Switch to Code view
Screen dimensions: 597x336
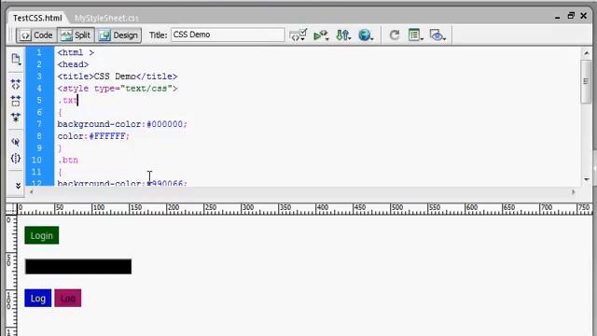(36, 35)
